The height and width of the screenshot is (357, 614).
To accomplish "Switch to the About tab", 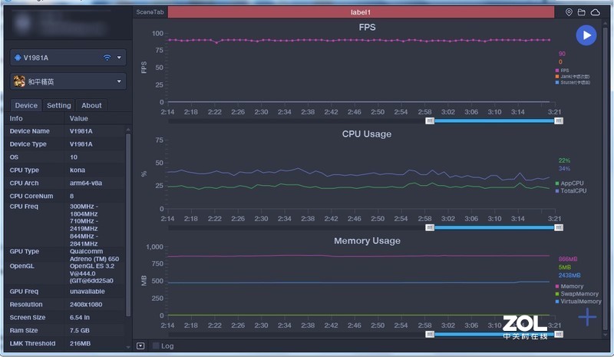I will (91, 105).
